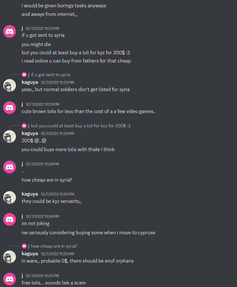Open kaguya's avatar next to '200$ @_@'

click(10, 137)
